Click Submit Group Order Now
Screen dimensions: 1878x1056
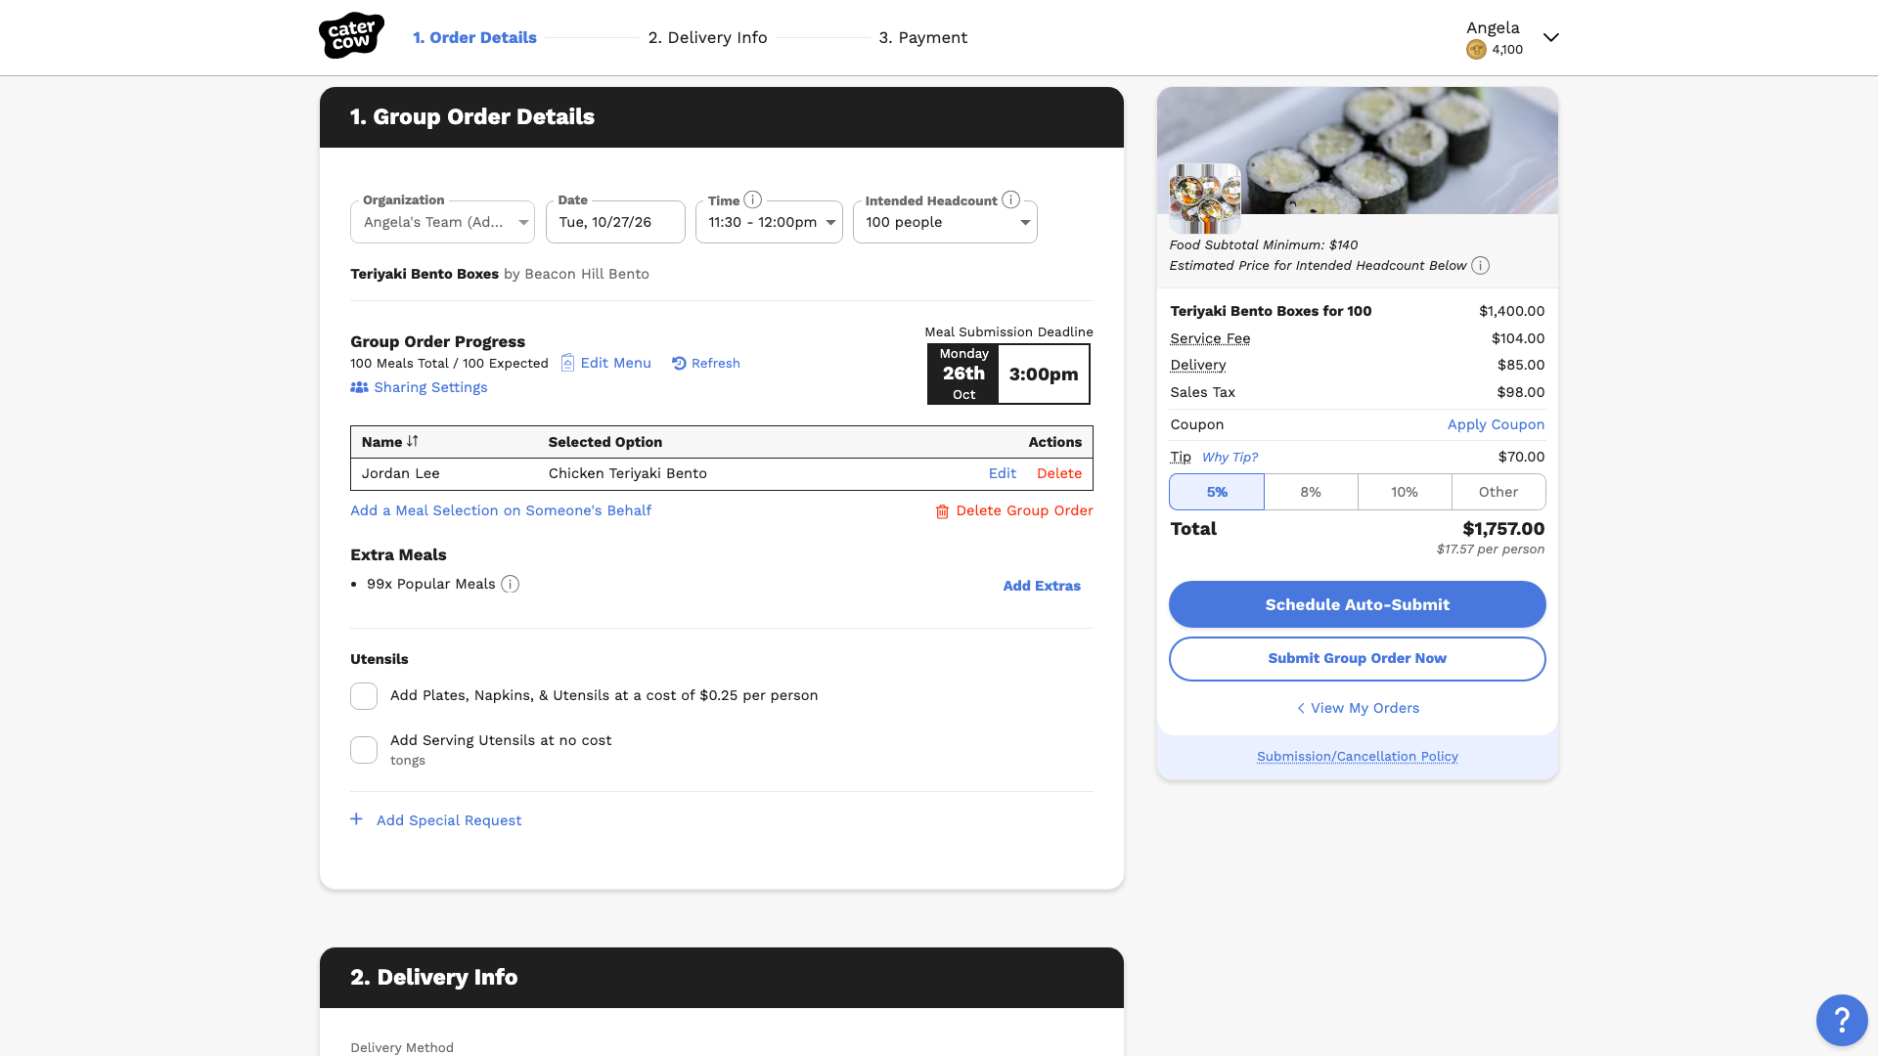1357,659
